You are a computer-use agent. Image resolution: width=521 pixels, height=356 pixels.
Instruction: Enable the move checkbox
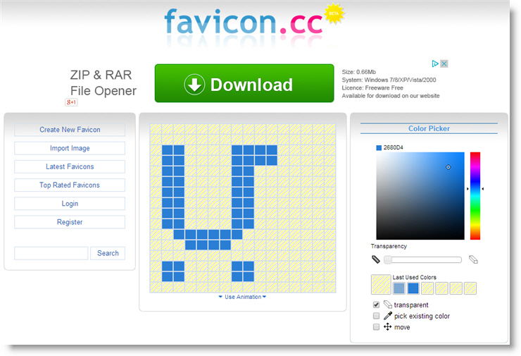point(376,326)
